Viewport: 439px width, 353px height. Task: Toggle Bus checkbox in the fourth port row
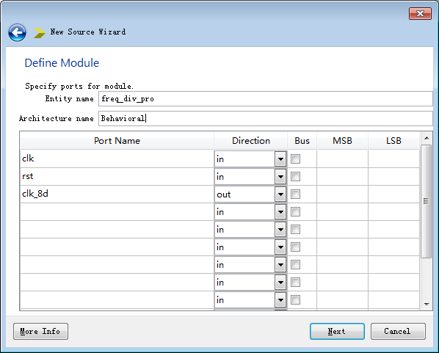295,212
